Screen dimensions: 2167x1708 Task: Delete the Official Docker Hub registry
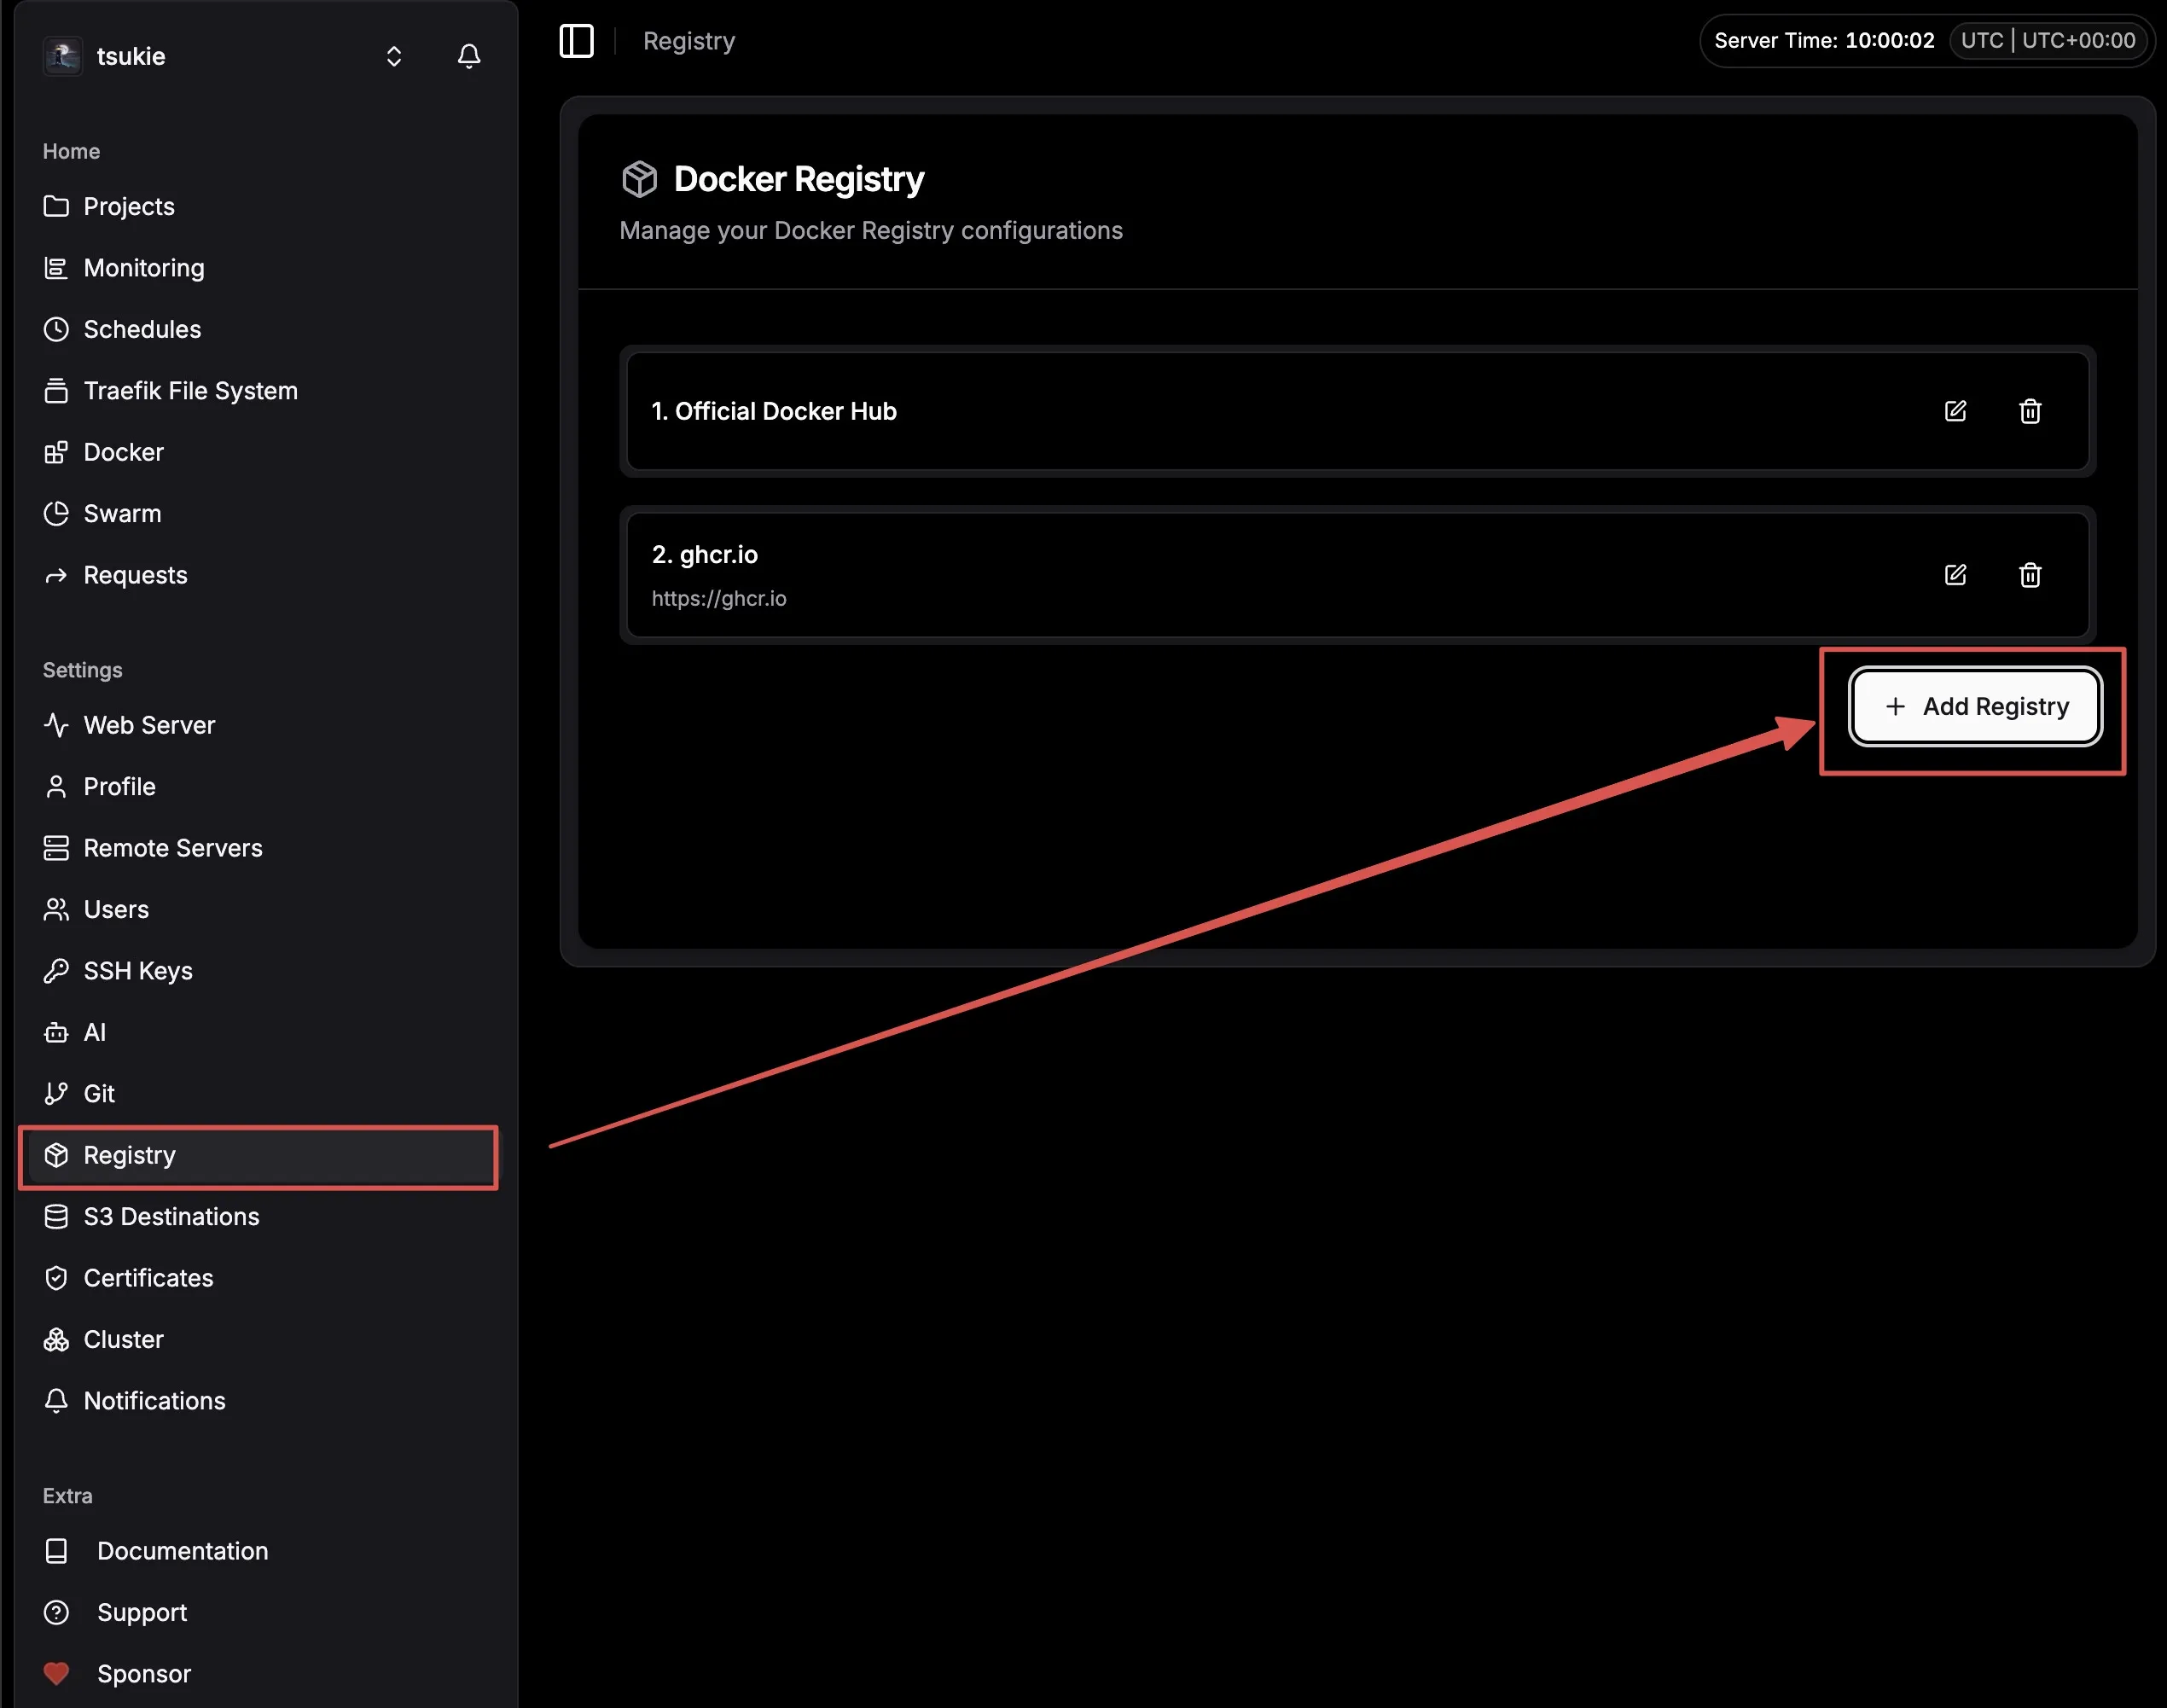(2029, 411)
